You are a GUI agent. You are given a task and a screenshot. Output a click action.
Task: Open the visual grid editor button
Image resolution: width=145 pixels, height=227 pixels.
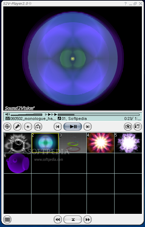(138, 127)
